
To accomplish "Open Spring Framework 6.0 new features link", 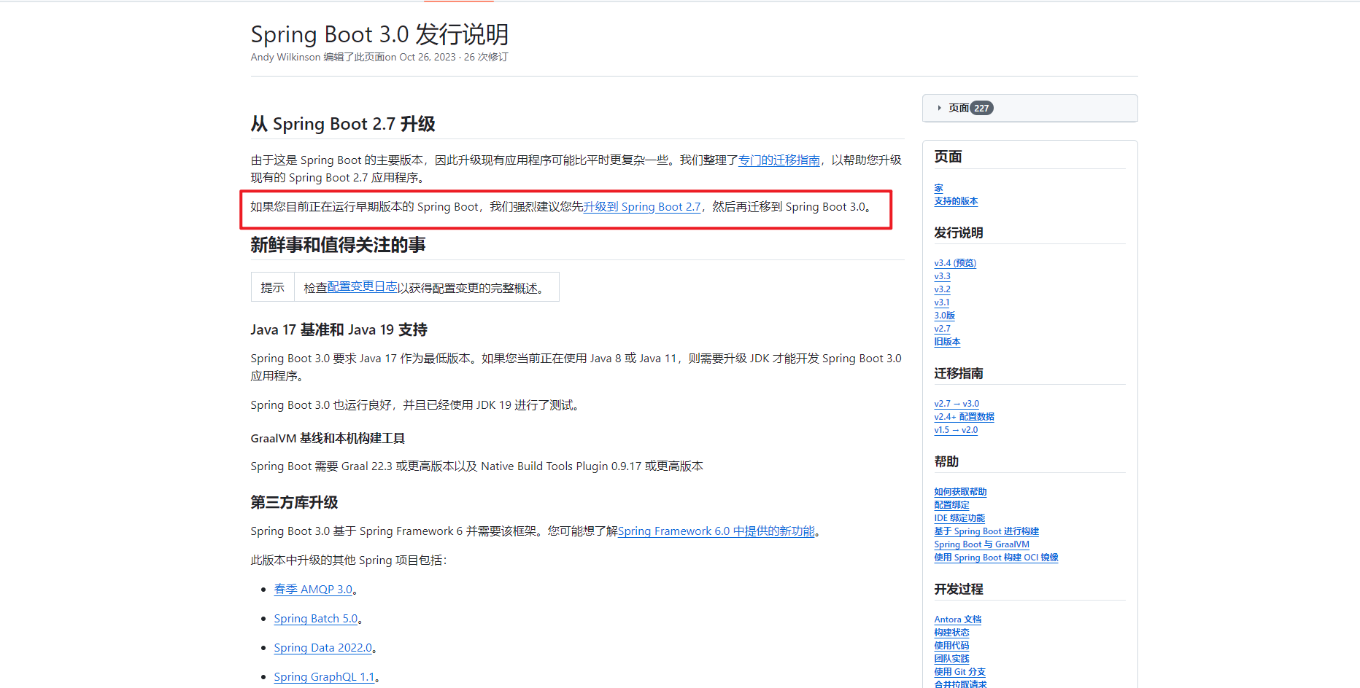I will point(716,531).
